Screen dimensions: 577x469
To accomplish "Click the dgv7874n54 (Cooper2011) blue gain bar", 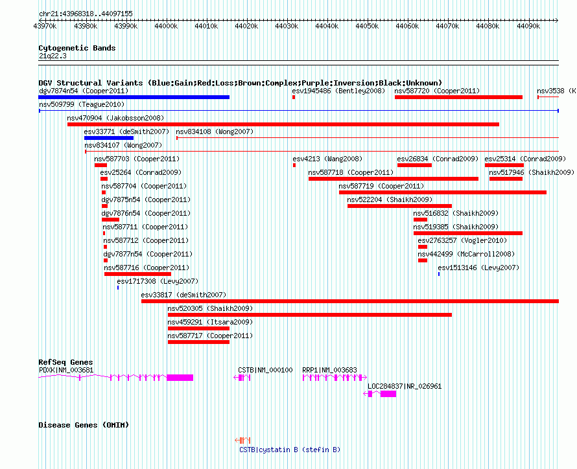I will [x=134, y=97].
